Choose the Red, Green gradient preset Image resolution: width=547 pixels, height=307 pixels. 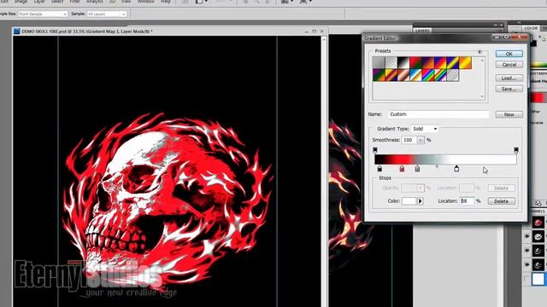pos(415,63)
